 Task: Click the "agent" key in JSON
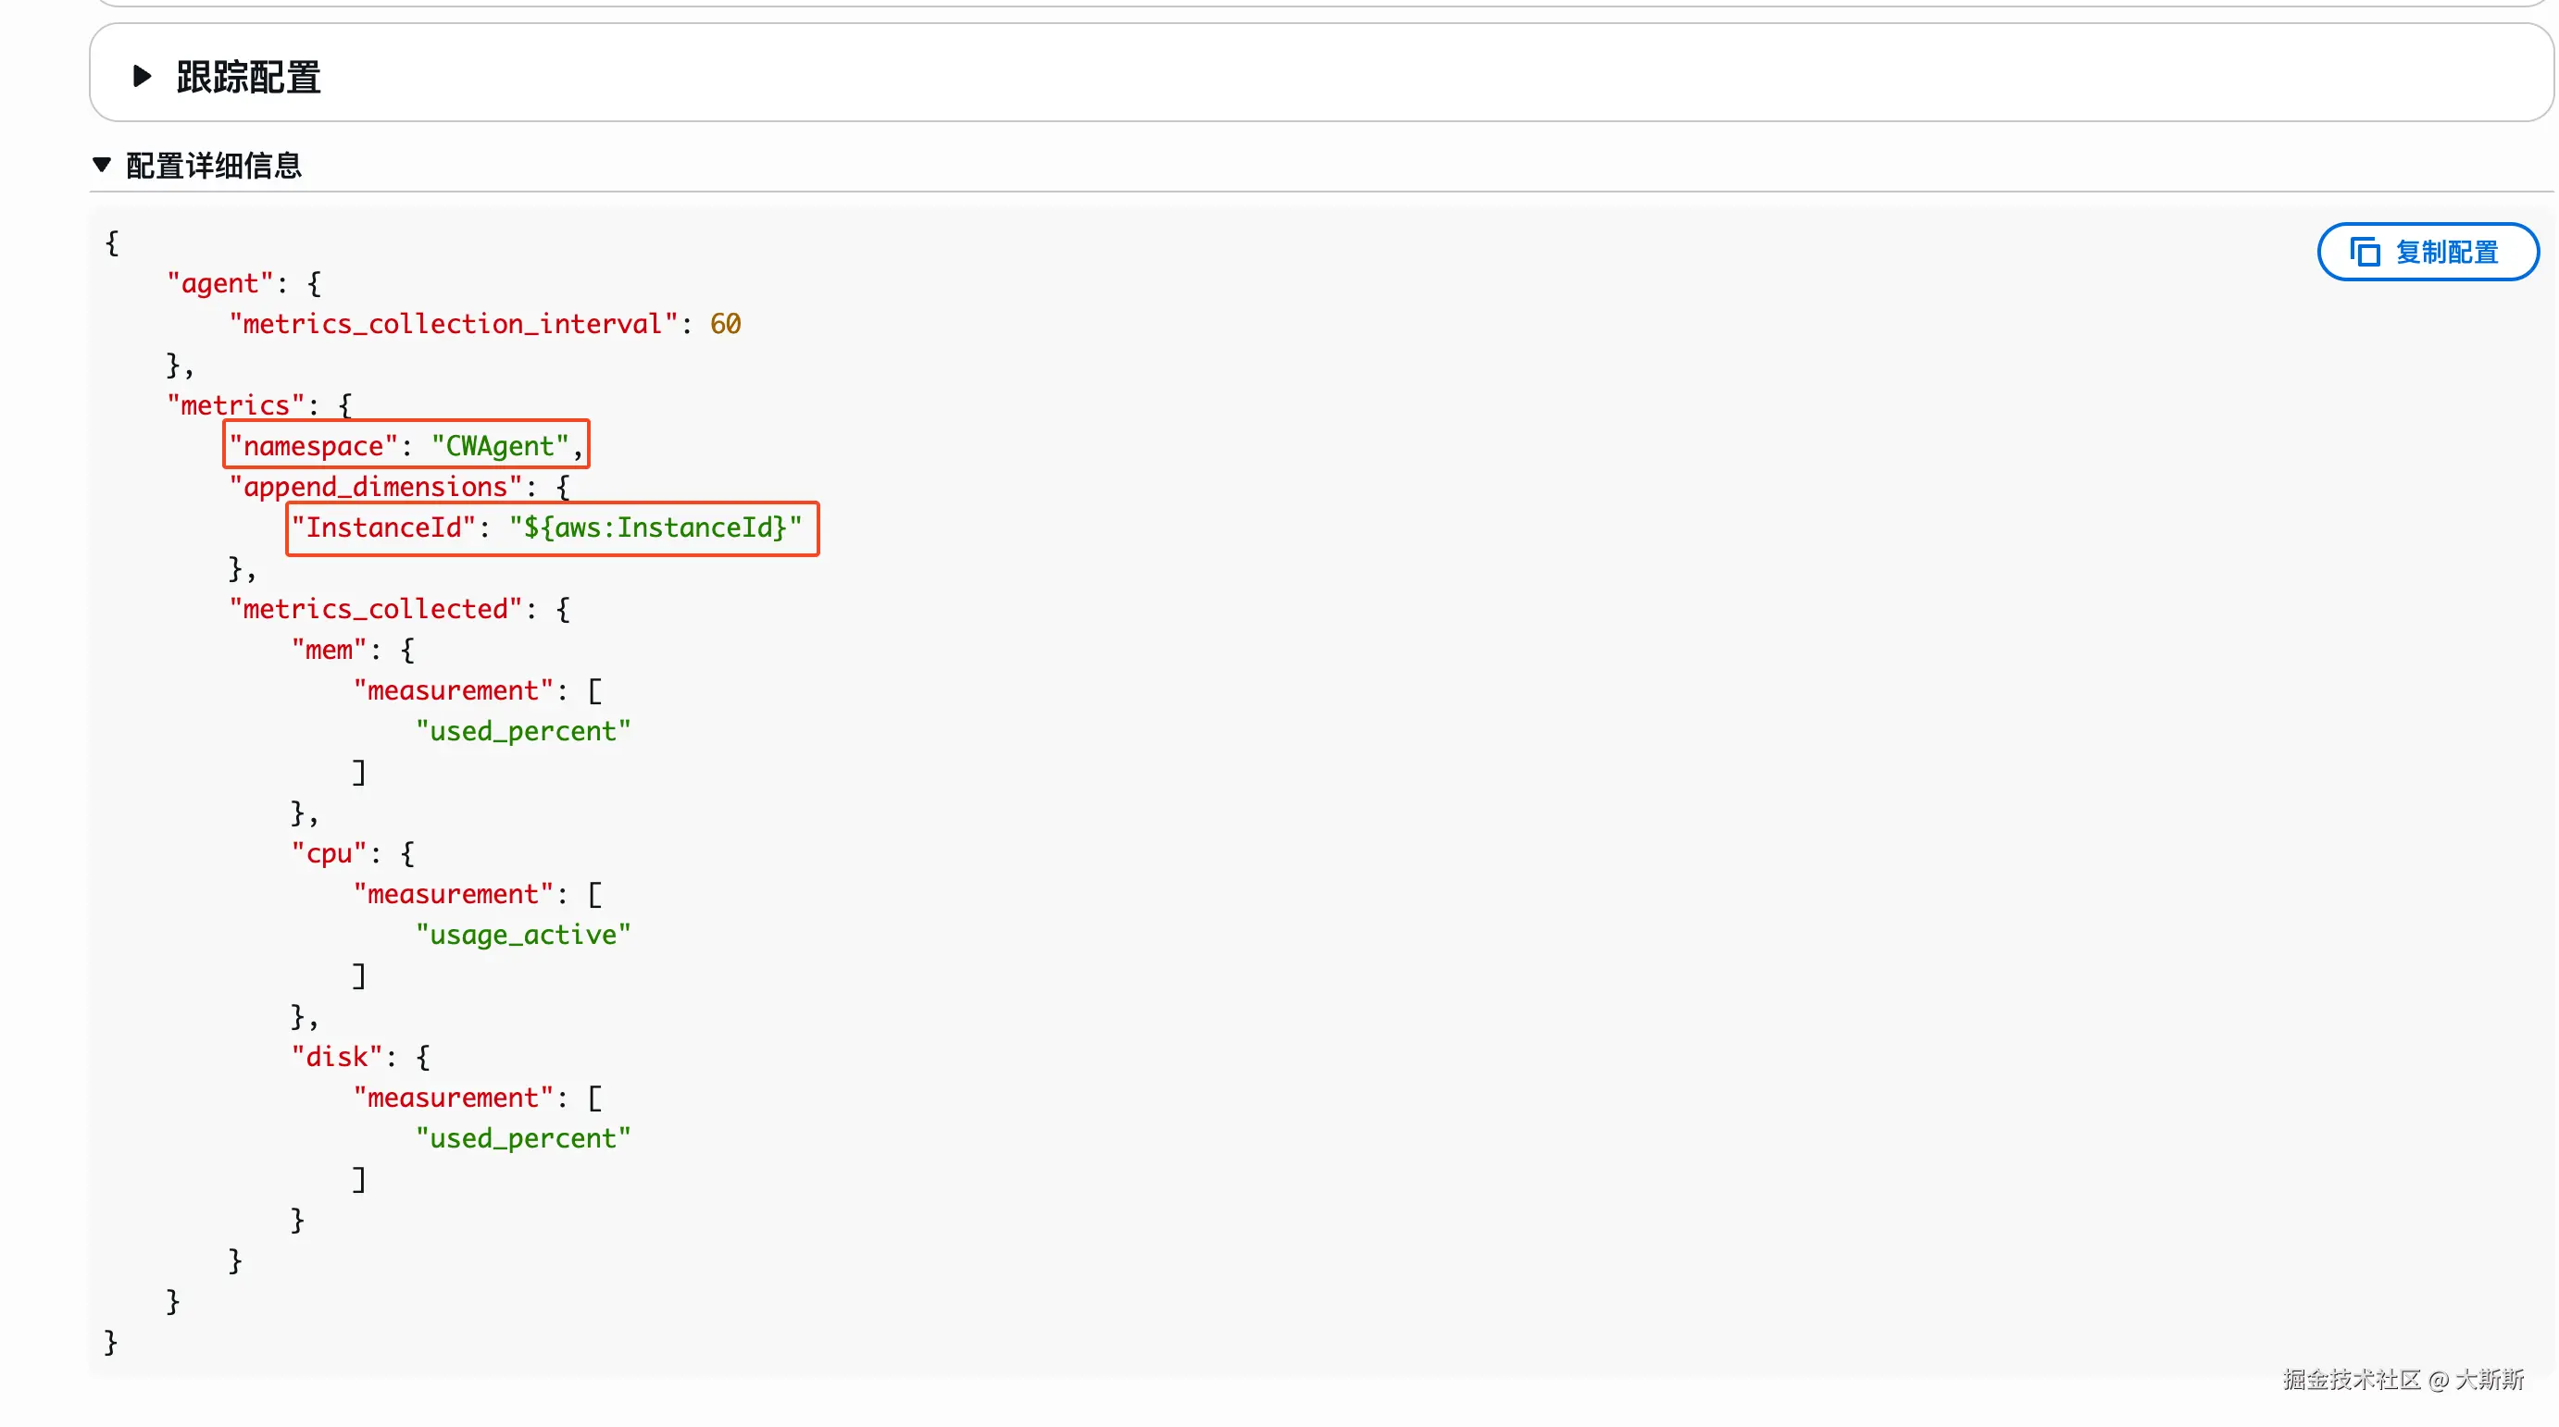(219, 283)
